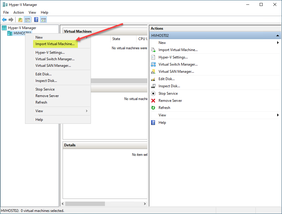Expand the New submenu arrow in Actions pane
282x214 pixels.
click(x=278, y=43)
